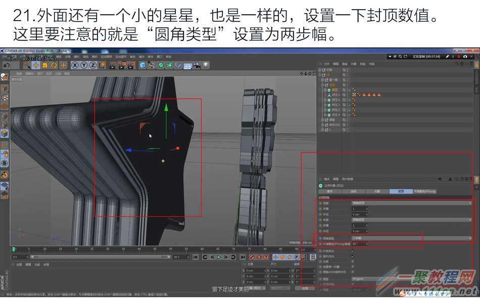Collapse the orange-named null group
Image resolution: width=480 pixels, height=300 pixels.
tap(323, 85)
